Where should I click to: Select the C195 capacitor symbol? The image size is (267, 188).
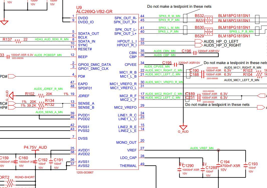[175, 64]
